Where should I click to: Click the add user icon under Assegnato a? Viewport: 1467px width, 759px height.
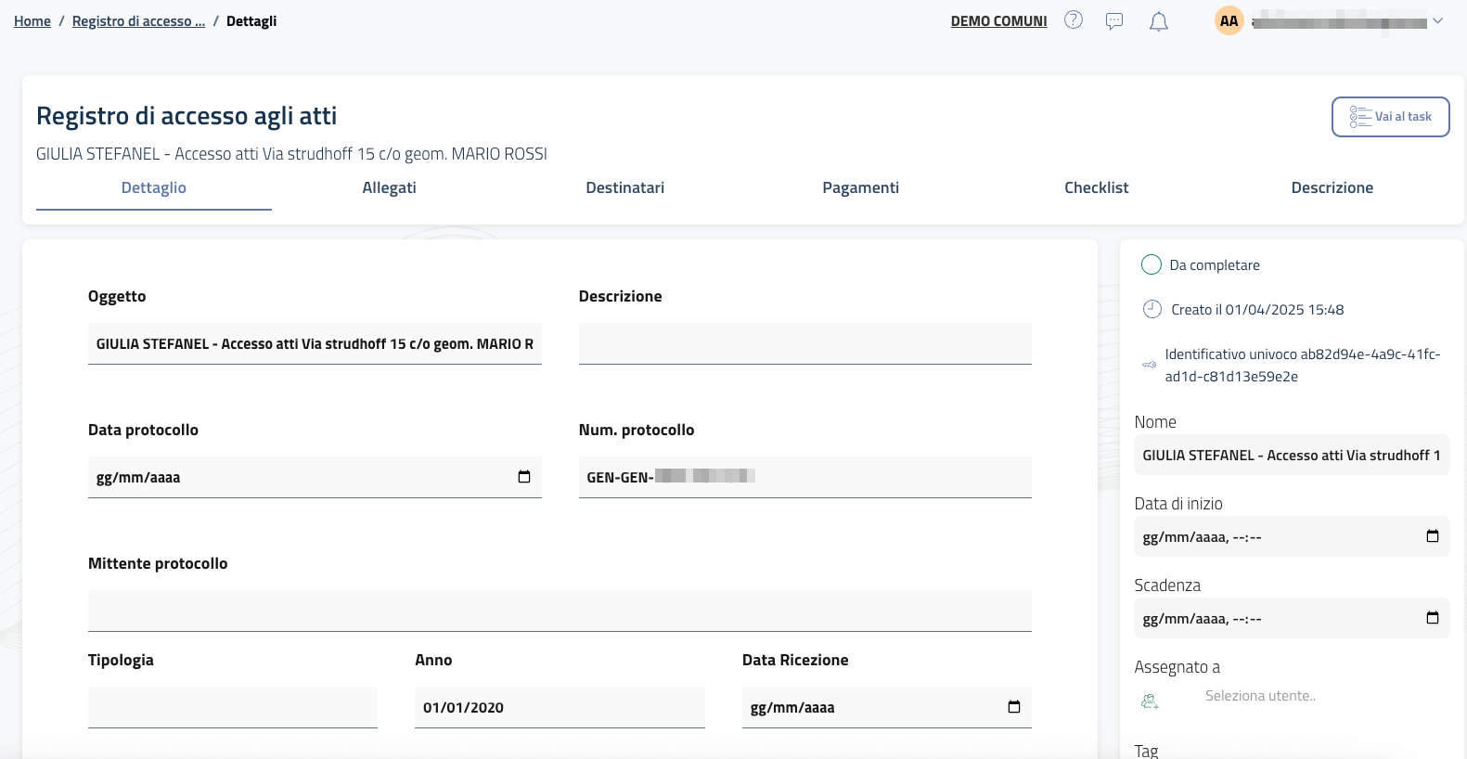coord(1150,701)
